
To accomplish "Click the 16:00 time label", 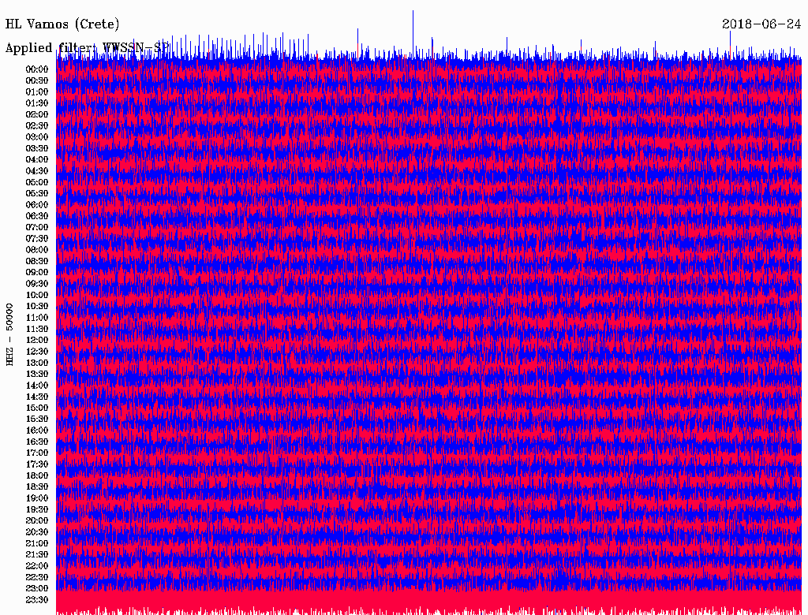I will [37, 430].
